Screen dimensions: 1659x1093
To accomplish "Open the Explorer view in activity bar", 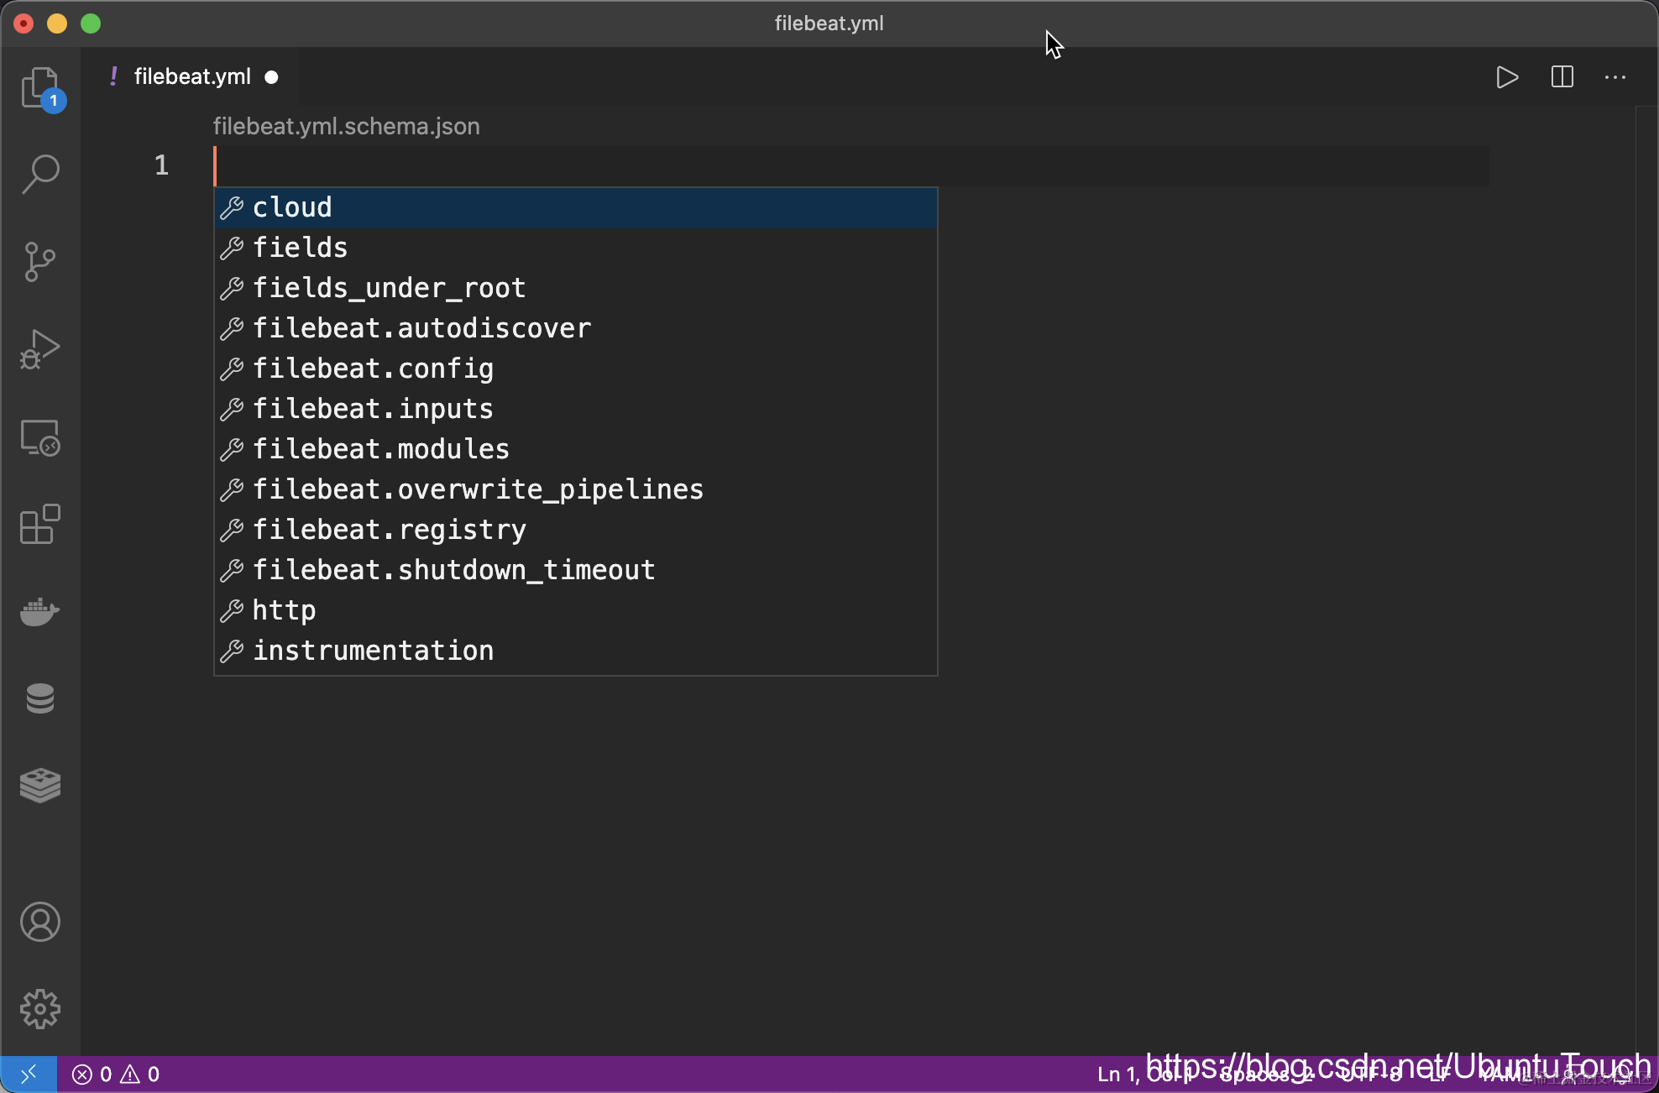I will click(40, 87).
